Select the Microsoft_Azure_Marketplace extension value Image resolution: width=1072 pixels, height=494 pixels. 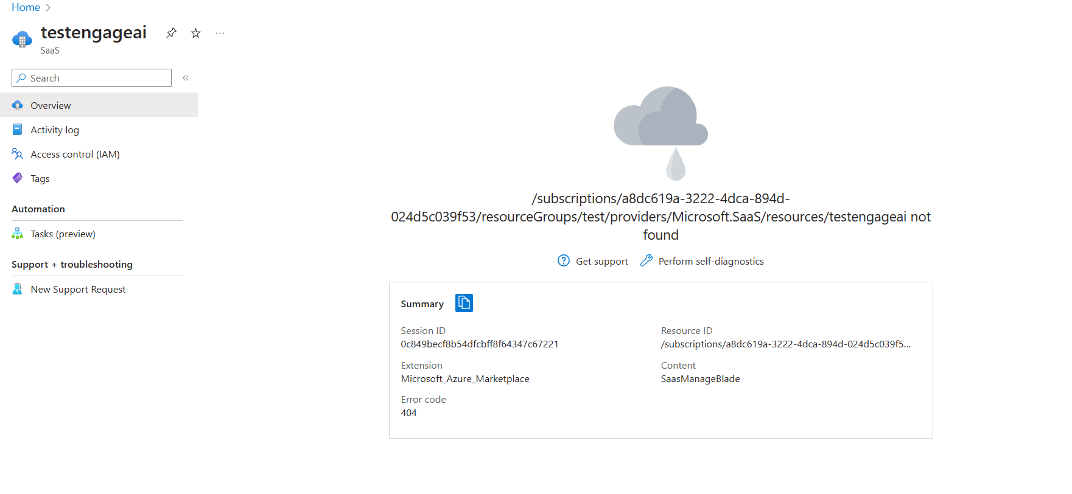tap(465, 379)
